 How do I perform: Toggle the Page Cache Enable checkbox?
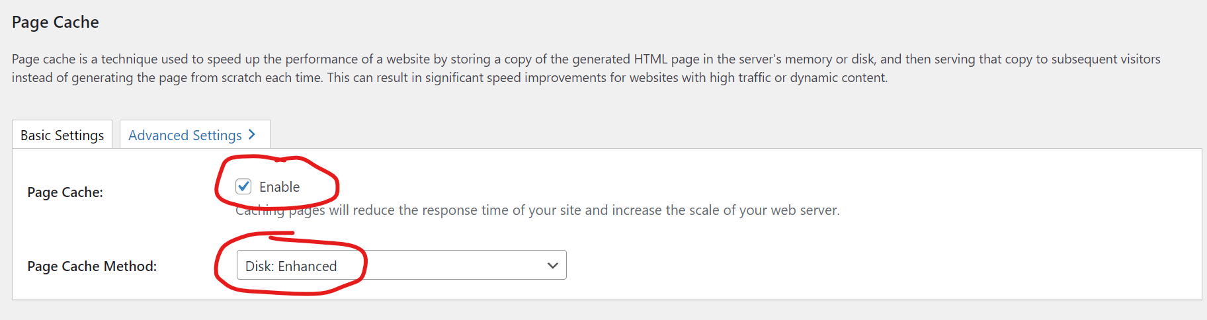243,186
